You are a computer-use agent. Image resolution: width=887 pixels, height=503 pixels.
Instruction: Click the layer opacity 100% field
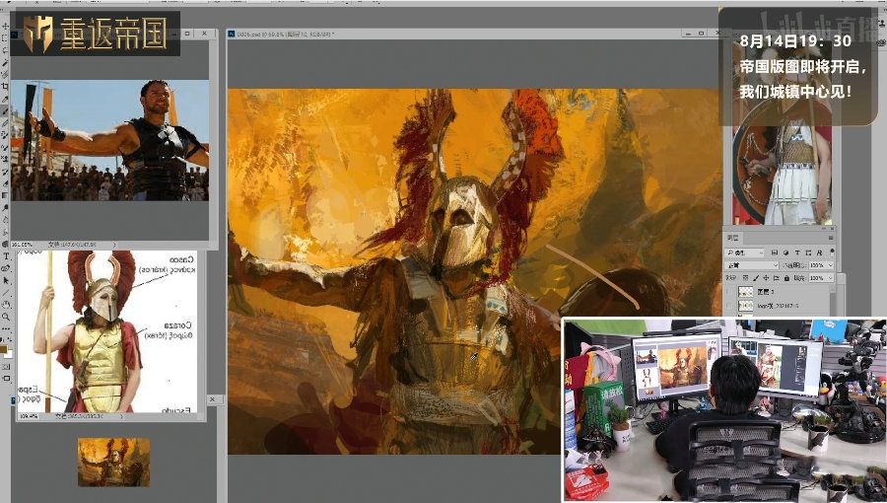coord(816,265)
